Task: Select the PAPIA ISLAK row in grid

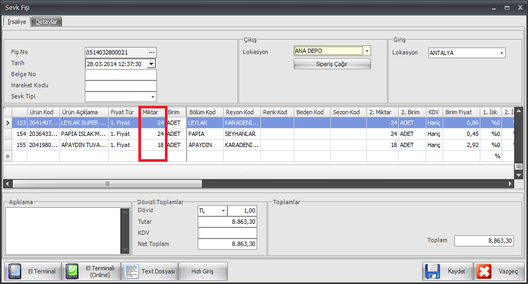Action: 83,134
